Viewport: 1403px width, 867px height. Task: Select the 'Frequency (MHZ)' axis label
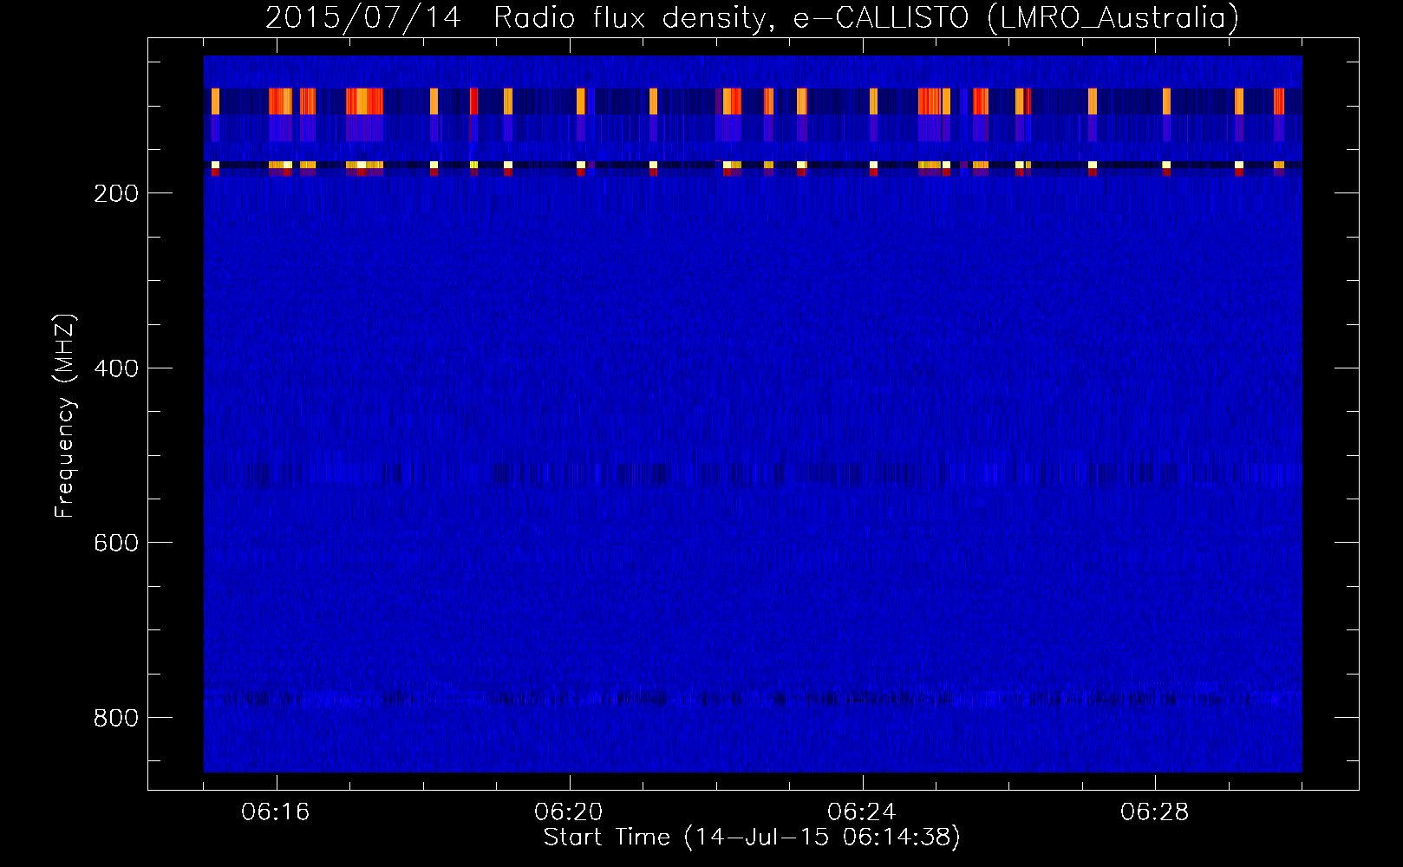[x=65, y=415]
